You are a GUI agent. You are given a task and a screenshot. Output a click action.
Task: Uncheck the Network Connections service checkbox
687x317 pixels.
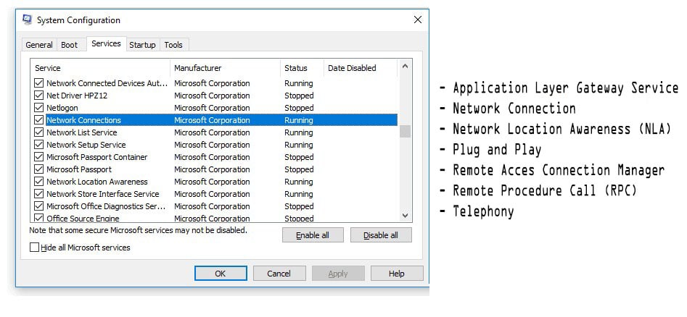click(x=38, y=120)
